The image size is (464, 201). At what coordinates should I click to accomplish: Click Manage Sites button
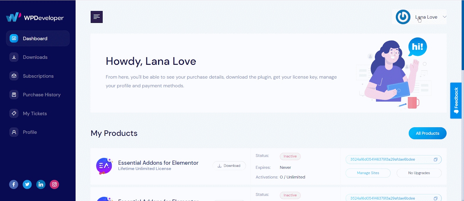[x=368, y=173]
